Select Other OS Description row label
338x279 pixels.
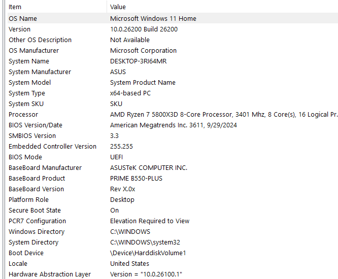40,40
